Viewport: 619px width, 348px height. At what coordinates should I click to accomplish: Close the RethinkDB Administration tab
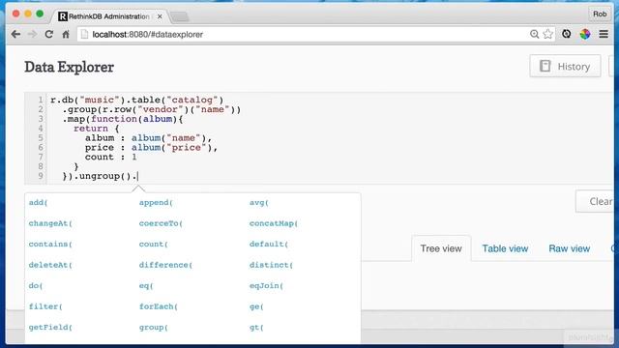pyautogui.click(x=160, y=16)
